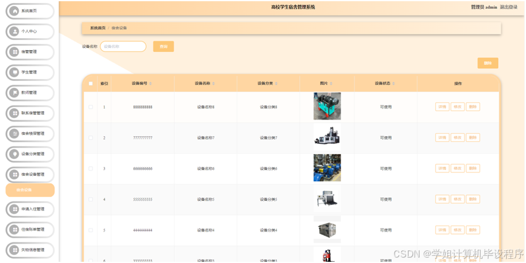
Task: Open the image thumbnail in row 2
Action: [x=327, y=137]
